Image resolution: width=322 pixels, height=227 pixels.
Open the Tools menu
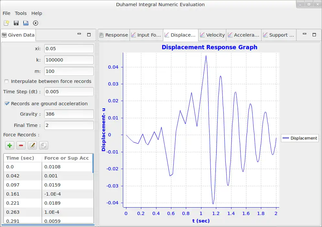(x=21, y=13)
